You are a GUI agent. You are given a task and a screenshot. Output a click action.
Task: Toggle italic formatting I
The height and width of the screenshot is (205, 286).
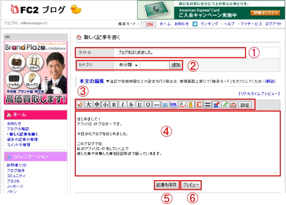(x=123, y=105)
